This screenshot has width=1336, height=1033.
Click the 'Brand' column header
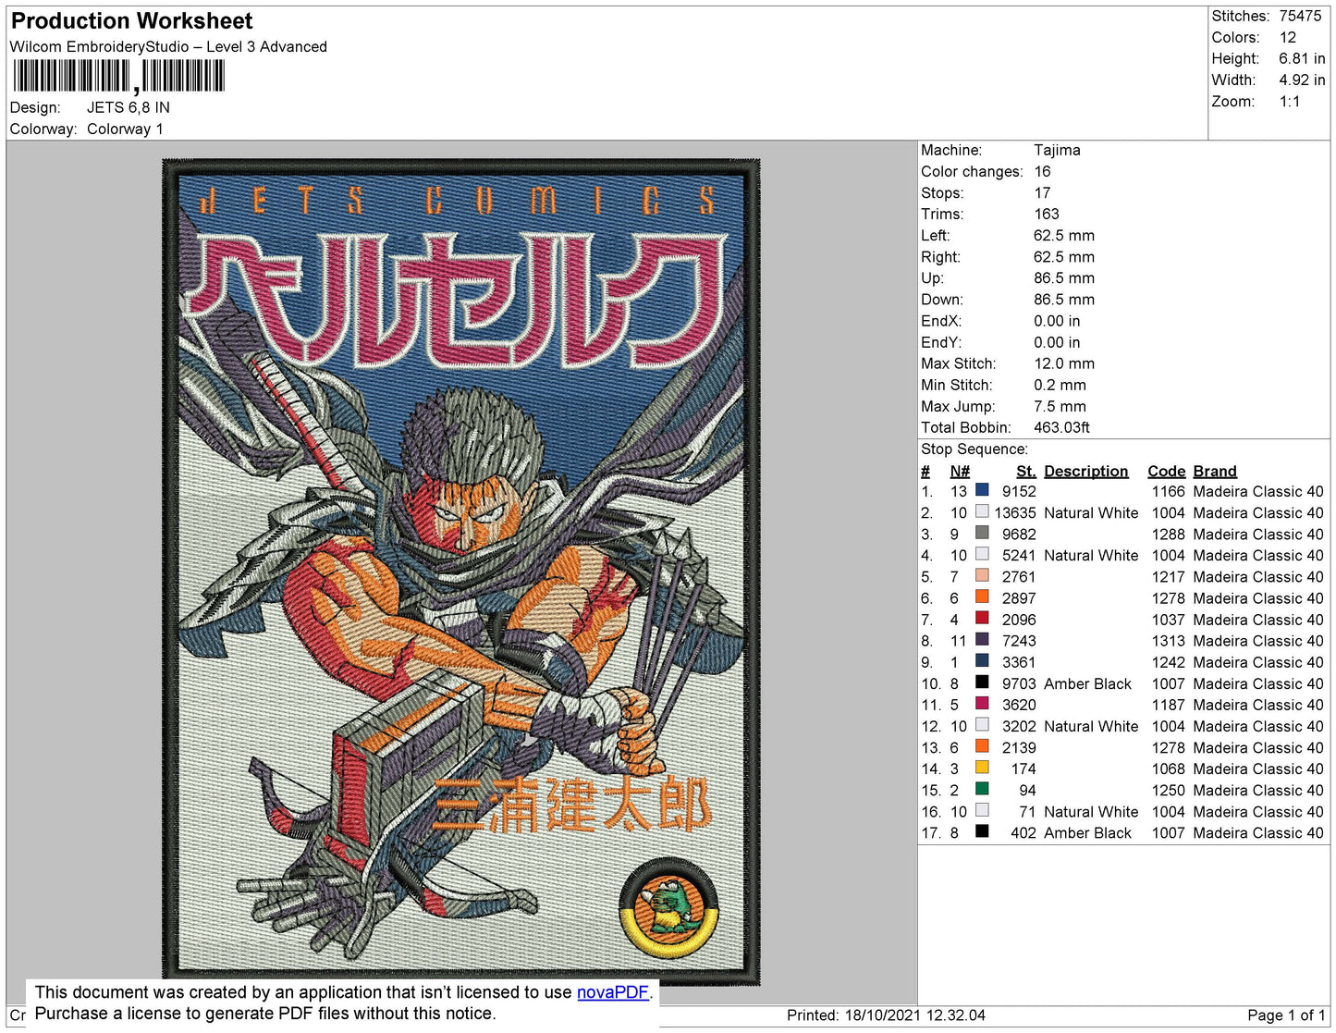click(1215, 471)
